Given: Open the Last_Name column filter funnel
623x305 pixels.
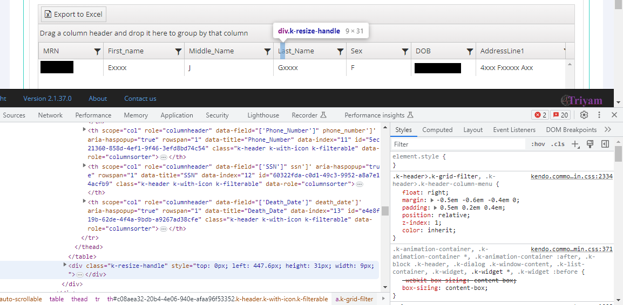Looking at the screenshot, I should (x=340, y=51).
